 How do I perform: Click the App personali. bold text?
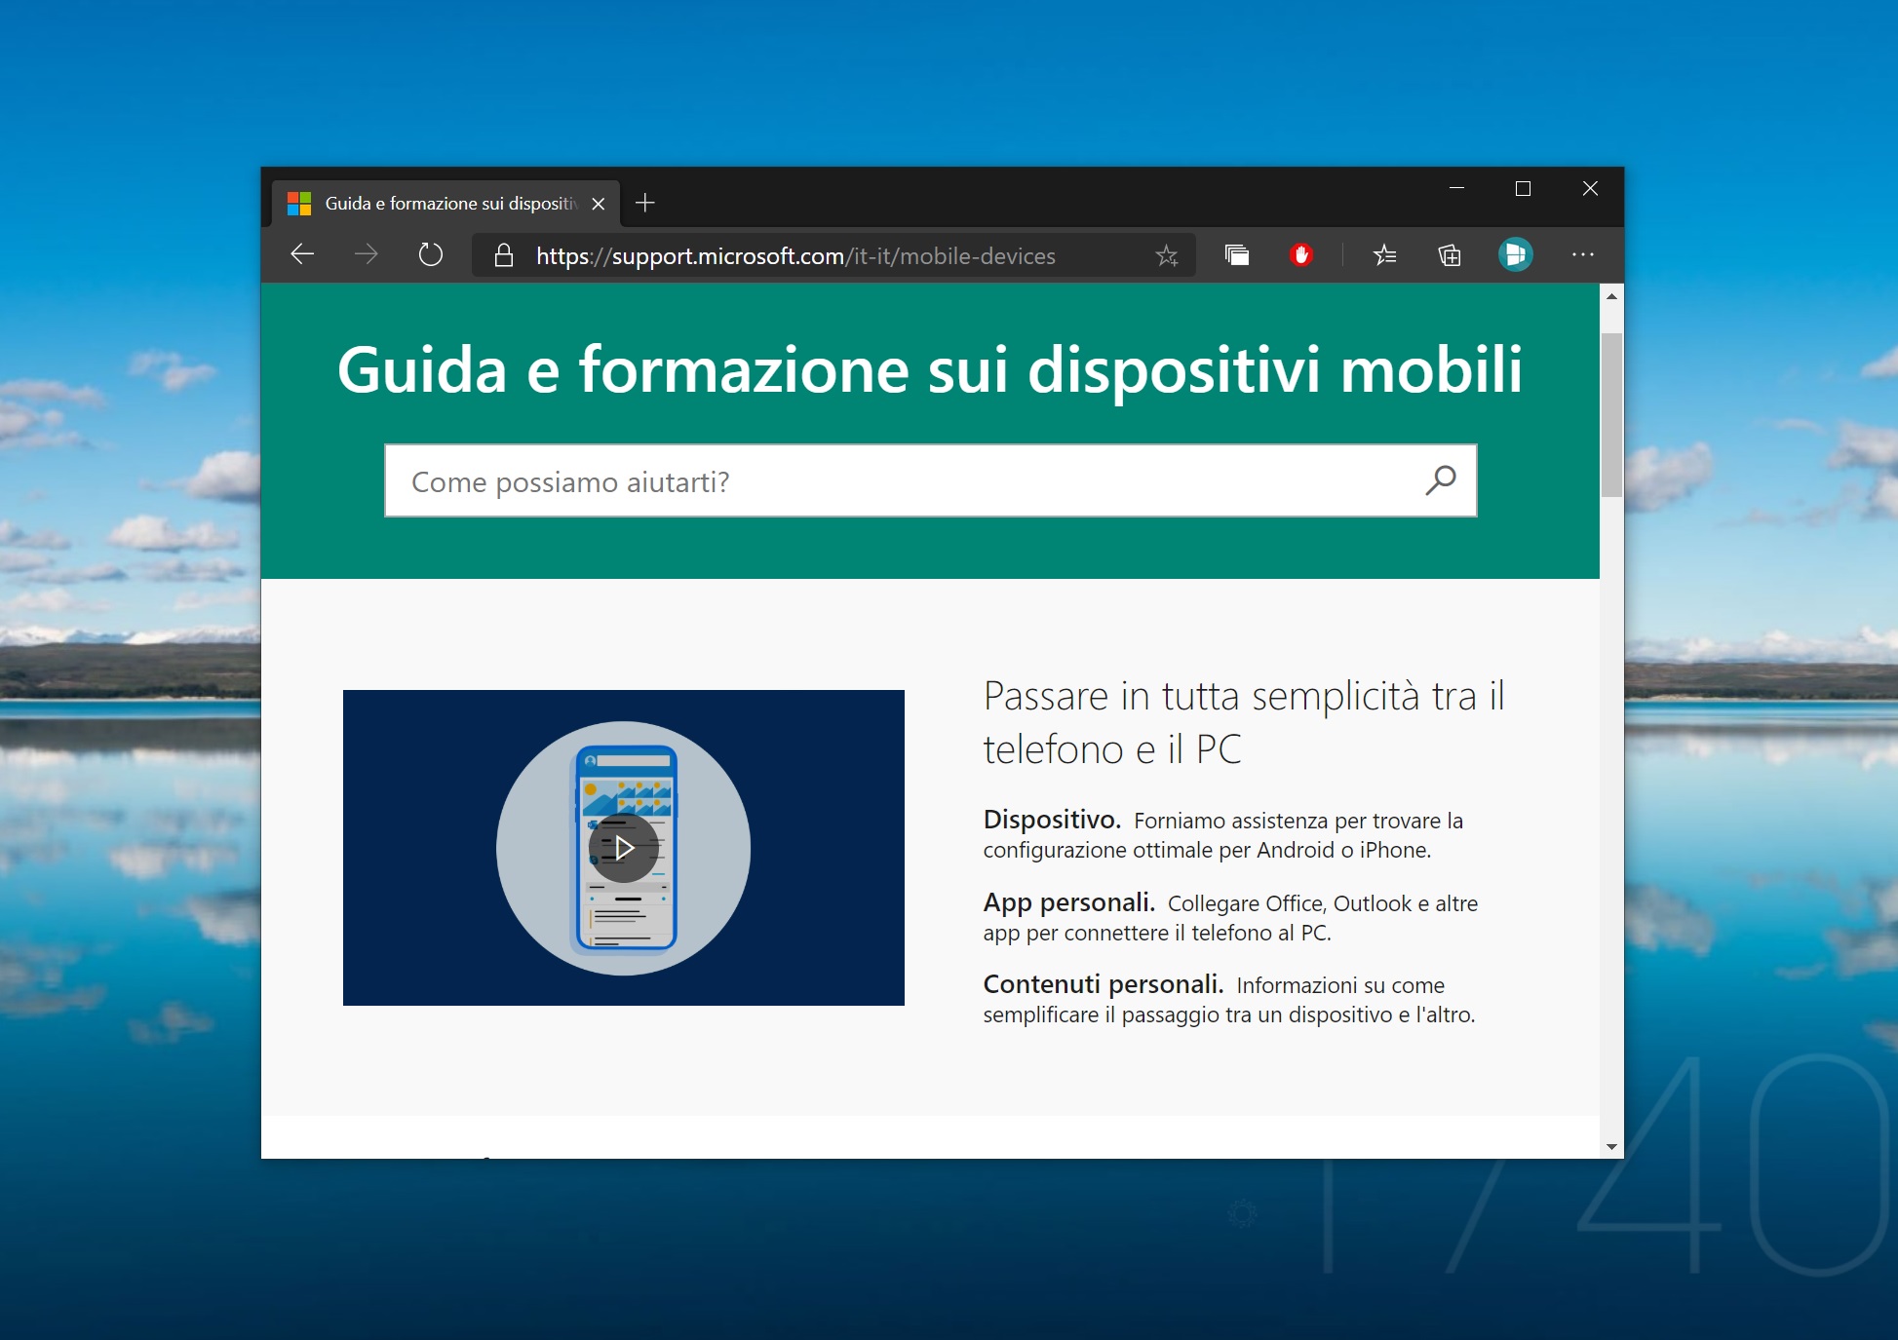[x=1068, y=902]
